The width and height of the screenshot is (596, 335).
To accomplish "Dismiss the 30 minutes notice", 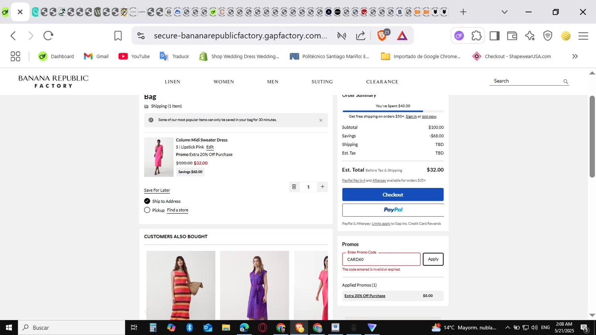I will pyautogui.click(x=321, y=120).
